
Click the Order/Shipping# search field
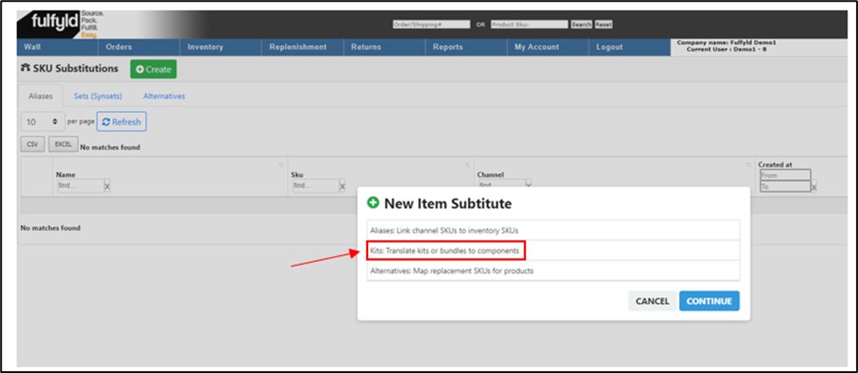tap(431, 25)
